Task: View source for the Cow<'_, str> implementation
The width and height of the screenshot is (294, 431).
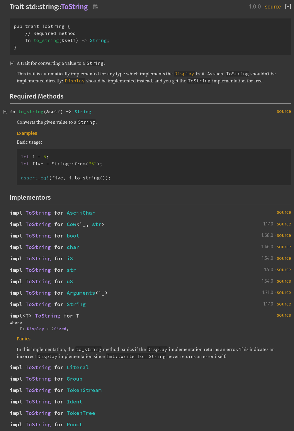Action: coord(284,224)
